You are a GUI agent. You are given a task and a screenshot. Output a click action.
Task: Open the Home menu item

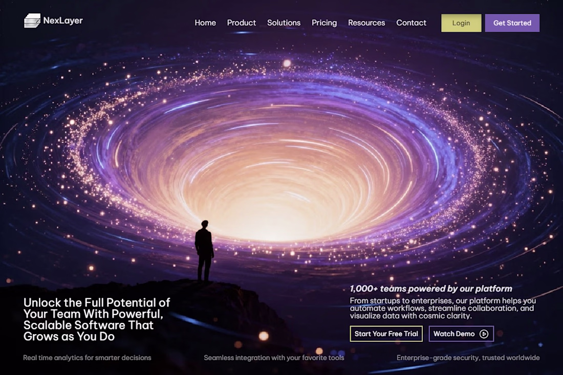205,23
